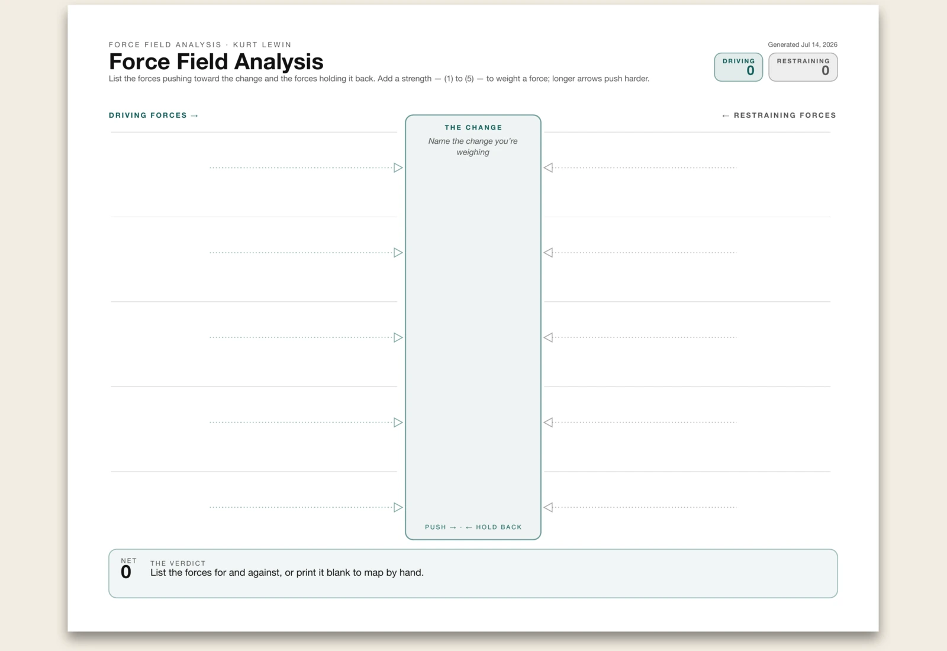
Task: Click the first restraining force arrowhead
Action: 548,168
